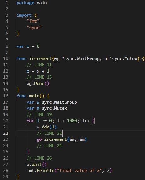Click the "fmt" import string
The width and height of the screenshot is (145, 180).
33,21
